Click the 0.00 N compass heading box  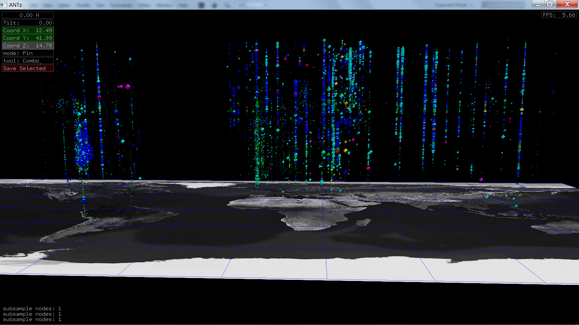coord(28,15)
